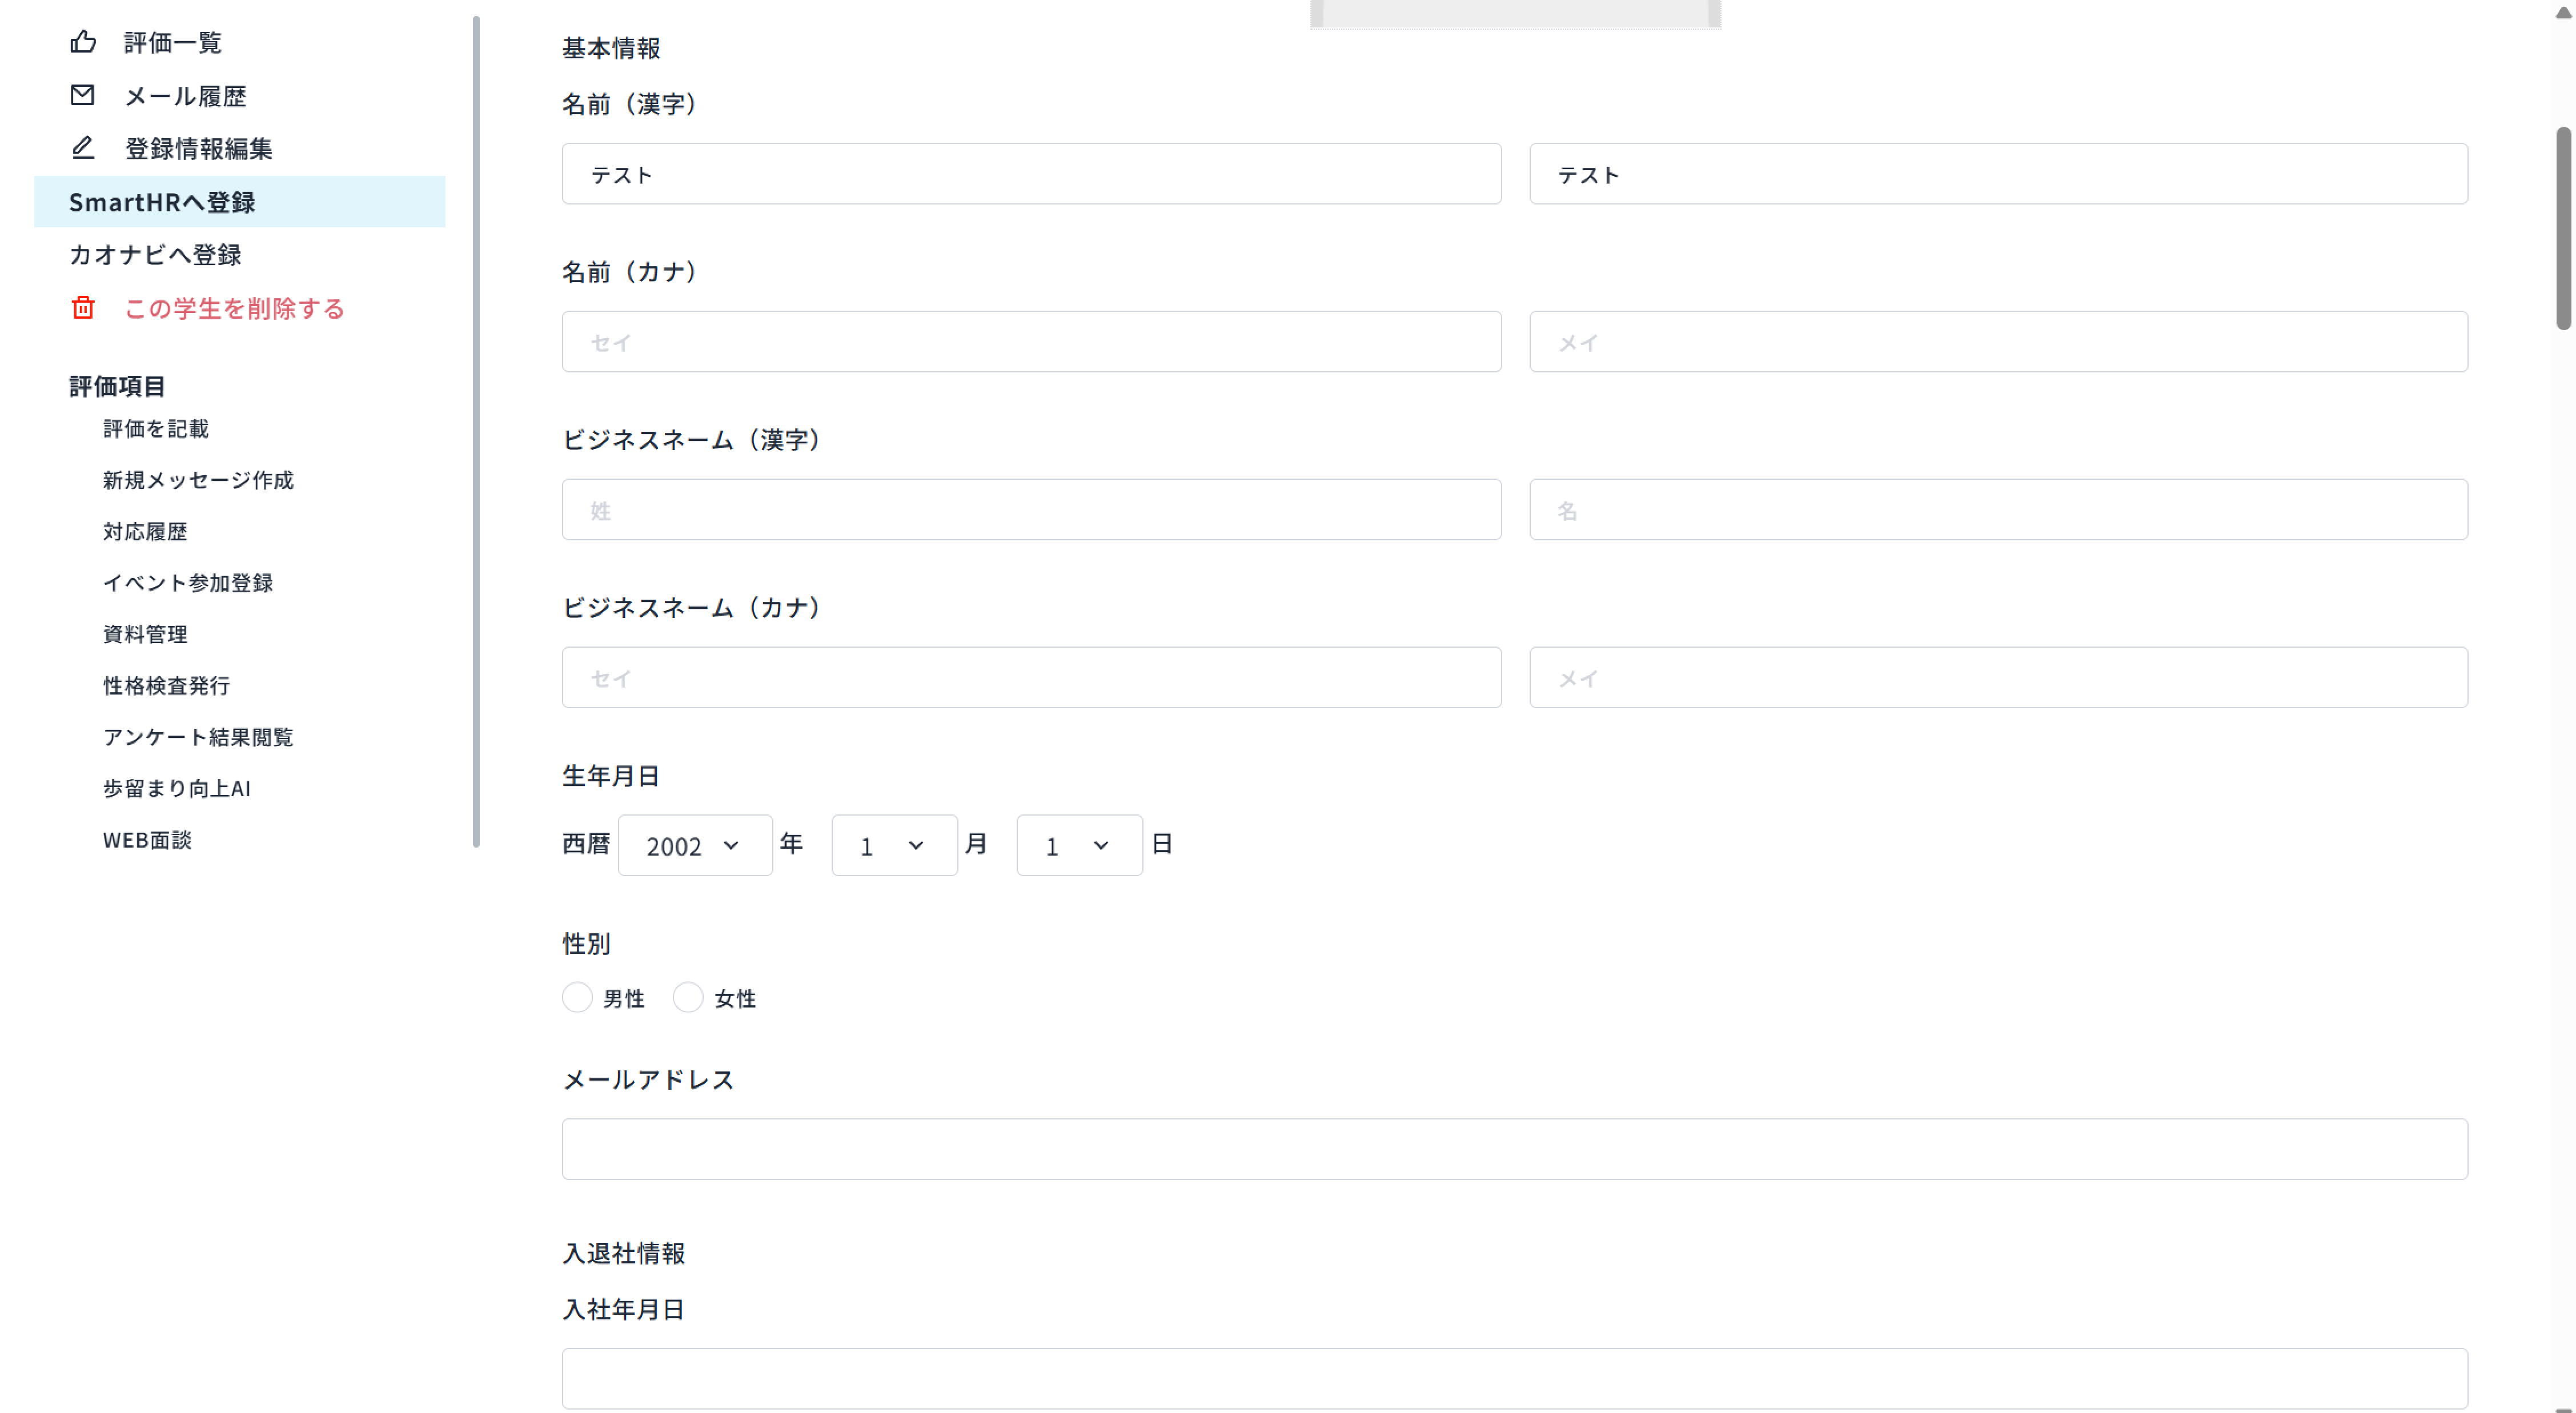Open メール履歴 via the envelope icon

click(83, 95)
